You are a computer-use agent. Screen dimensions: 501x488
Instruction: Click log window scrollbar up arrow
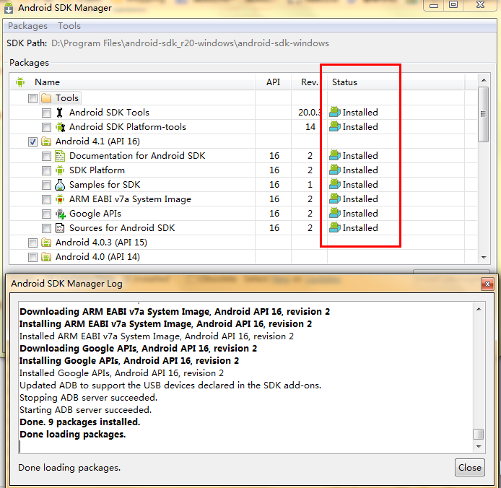[x=479, y=309]
